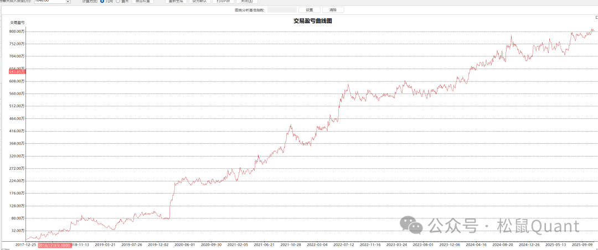Open the 1040.00 value dropdown arrow

pyautogui.click(x=68, y=2)
